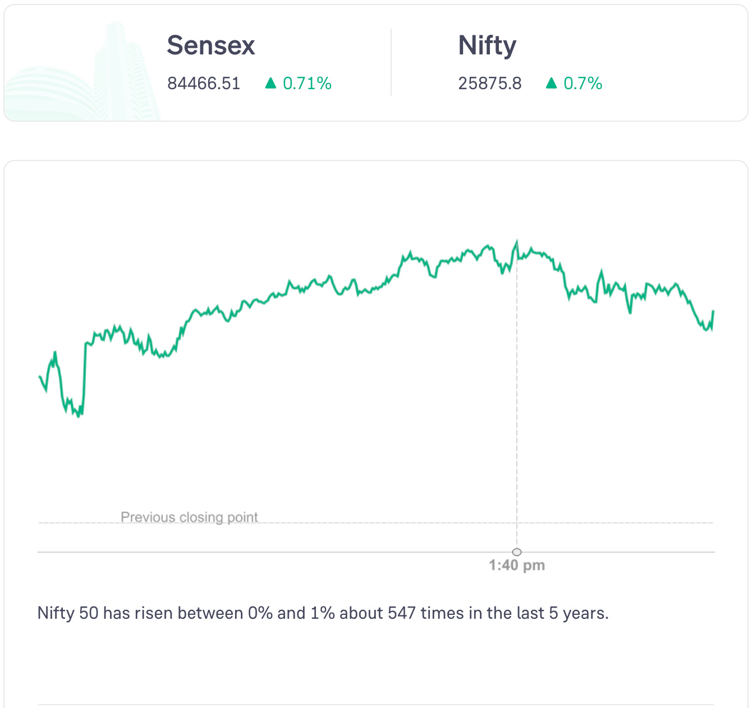Click the Nifty 0.7% change figure
Viewport: 752px width, 708px height.
pyautogui.click(x=583, y=84)
